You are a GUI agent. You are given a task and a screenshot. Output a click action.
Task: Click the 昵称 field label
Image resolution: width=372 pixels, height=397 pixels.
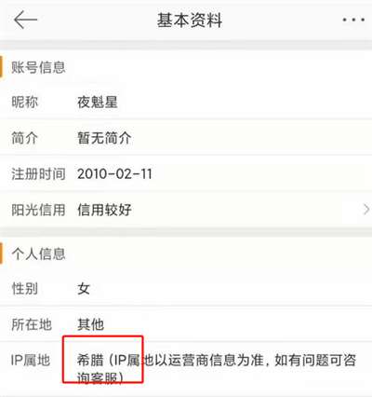click(x=24, y=102)
